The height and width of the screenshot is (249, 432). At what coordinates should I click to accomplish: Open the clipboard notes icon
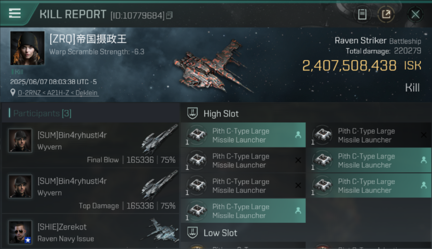click(x=362, y=14)
